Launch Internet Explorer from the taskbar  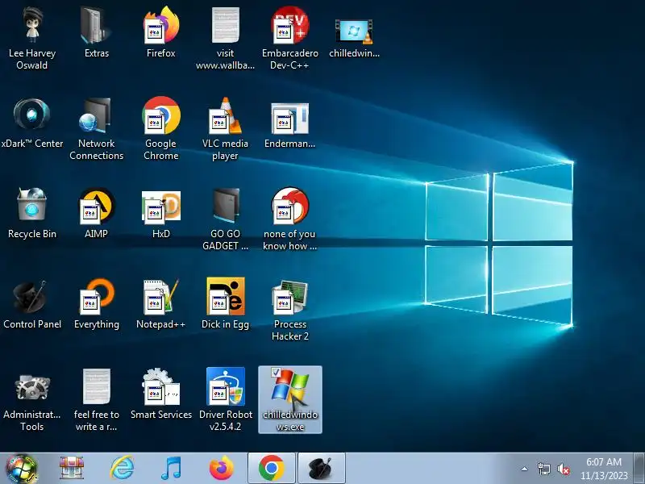tap(122, 469)
